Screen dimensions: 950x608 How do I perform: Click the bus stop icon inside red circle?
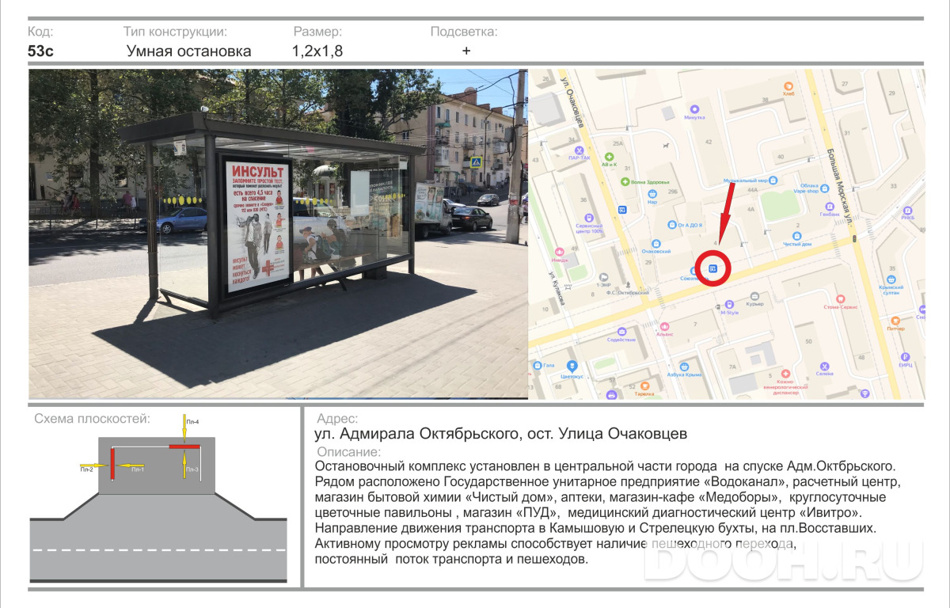[713, 268]
